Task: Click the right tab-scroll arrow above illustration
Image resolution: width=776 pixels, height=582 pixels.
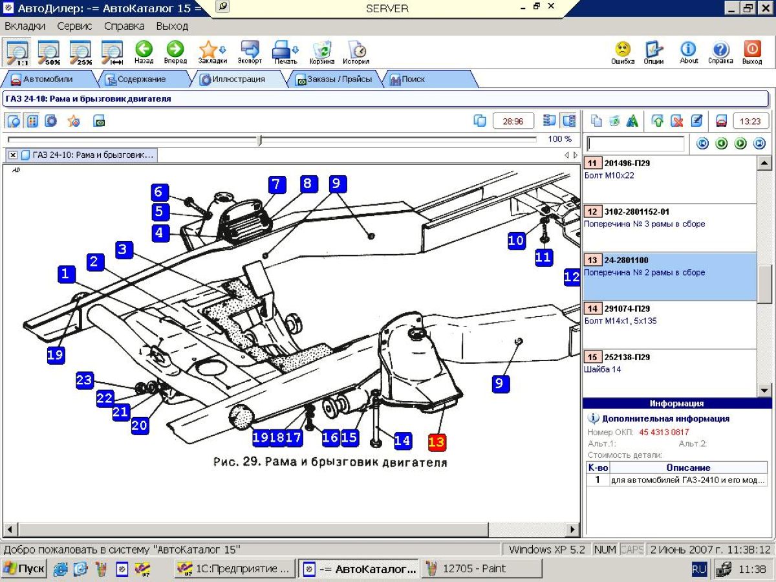Action: pos(576,155)
